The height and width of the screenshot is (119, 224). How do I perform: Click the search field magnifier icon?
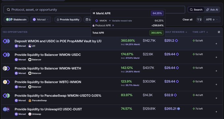pos(8,10)
